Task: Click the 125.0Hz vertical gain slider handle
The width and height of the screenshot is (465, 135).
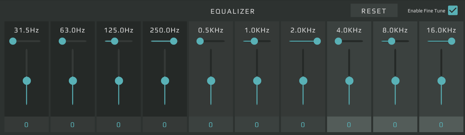Action: coord(119,81)
